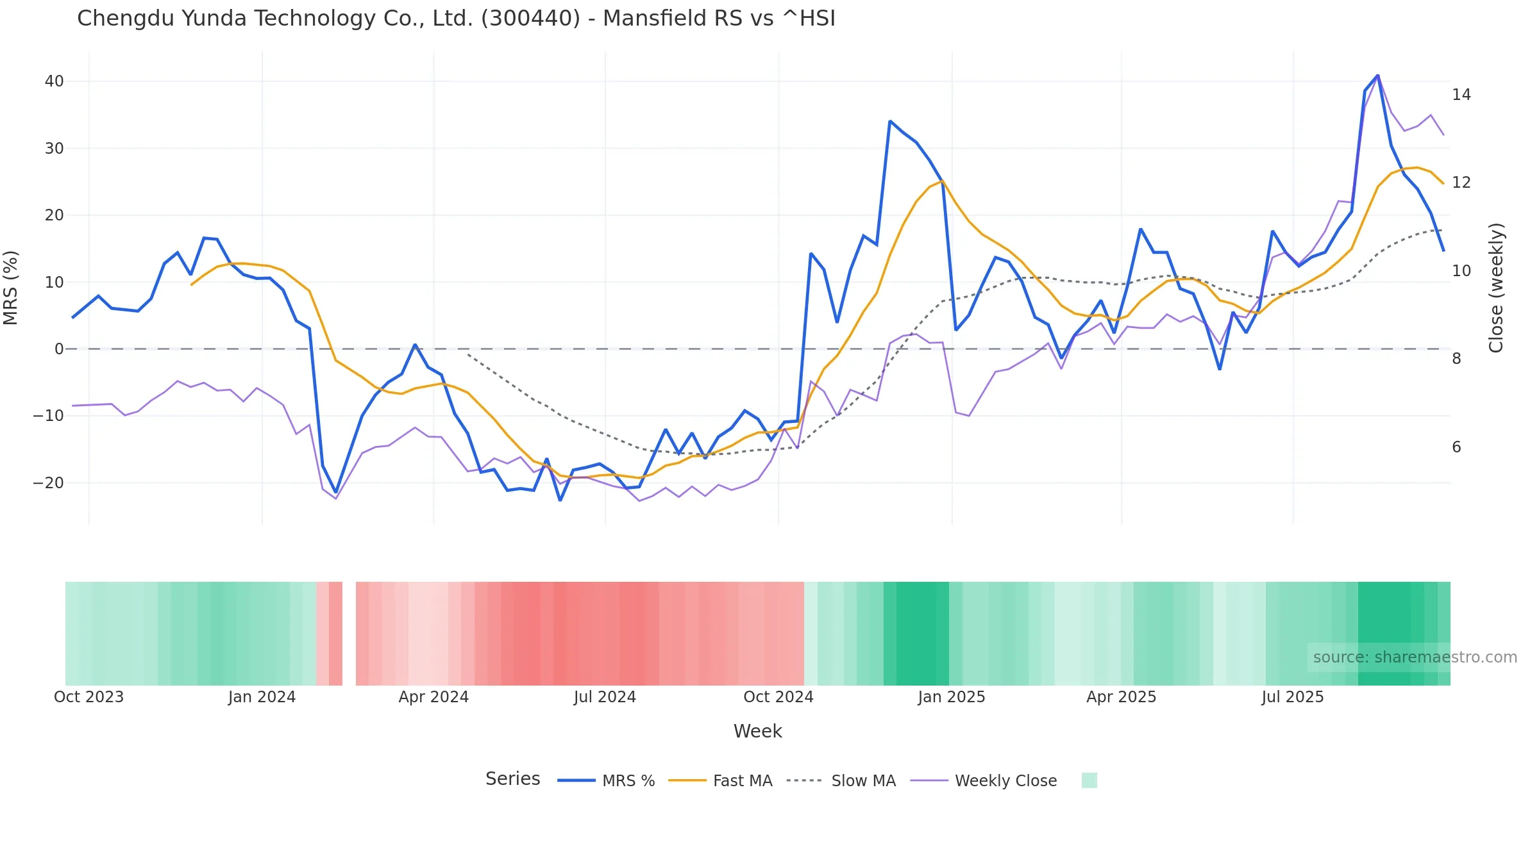Click the 40 tick on MRS axis
Viewport: 1539px width, 865px height.
(x=55, y=81)
